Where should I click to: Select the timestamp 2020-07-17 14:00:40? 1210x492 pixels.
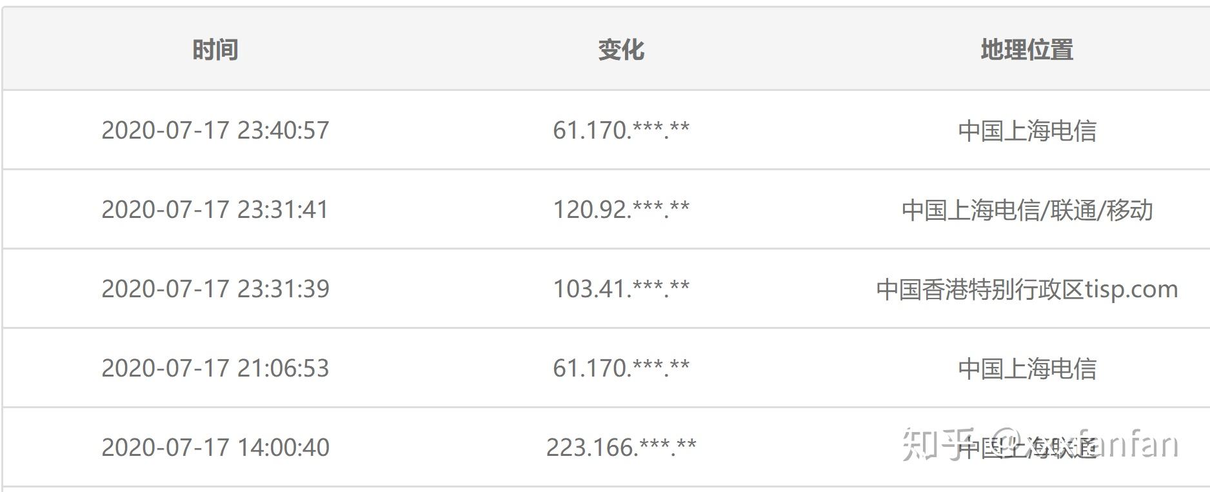(x=215, y=448)
